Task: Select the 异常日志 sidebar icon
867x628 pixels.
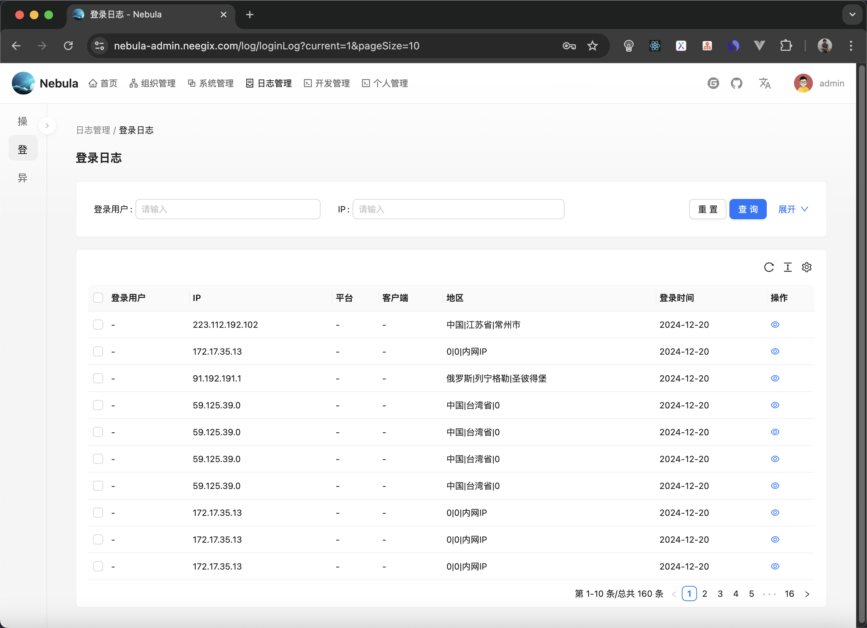Action: pyautogui.click(x=23, y=178)
